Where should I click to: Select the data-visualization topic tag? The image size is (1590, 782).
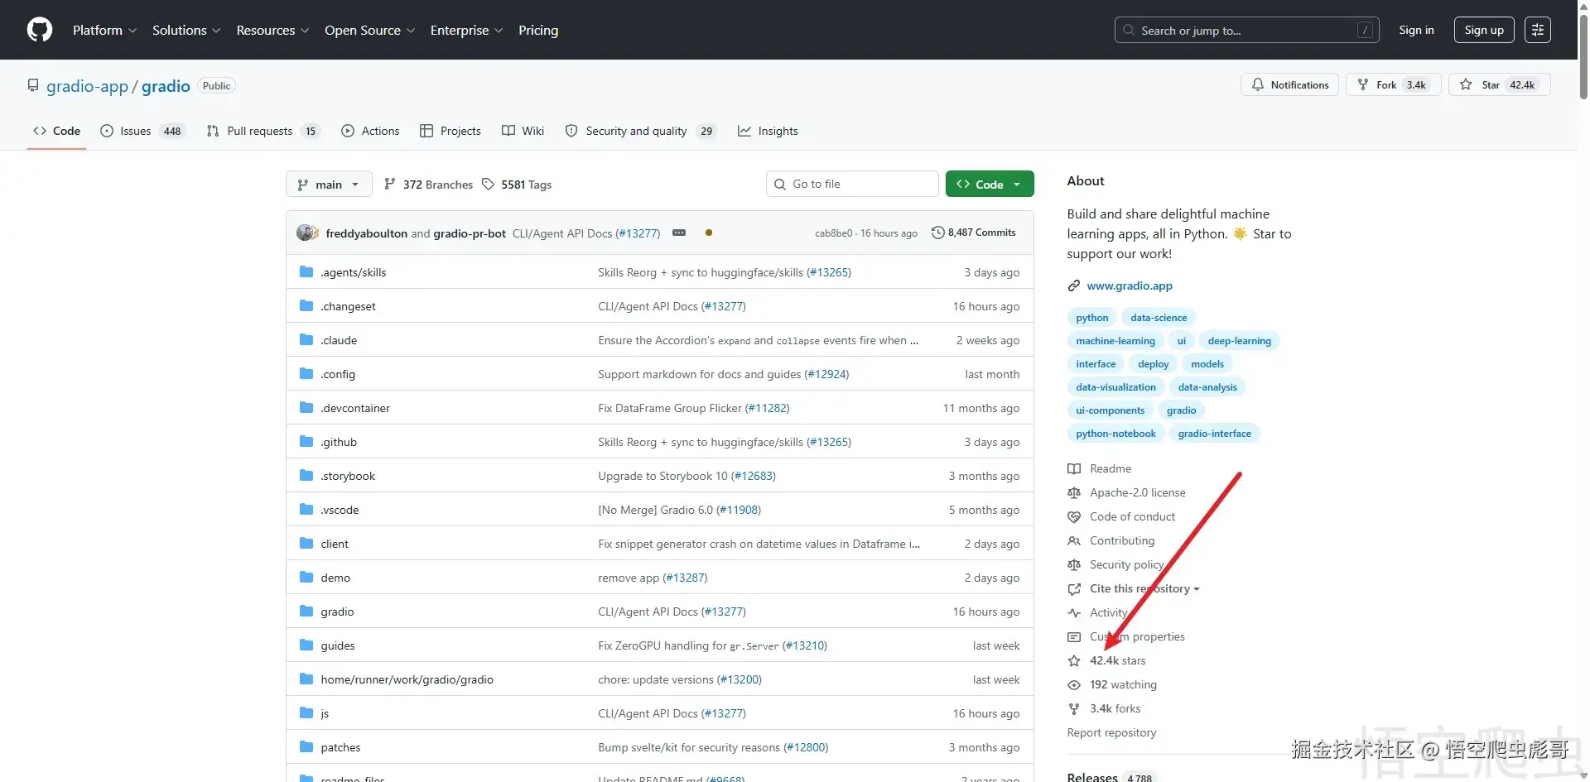(1115, 386)
